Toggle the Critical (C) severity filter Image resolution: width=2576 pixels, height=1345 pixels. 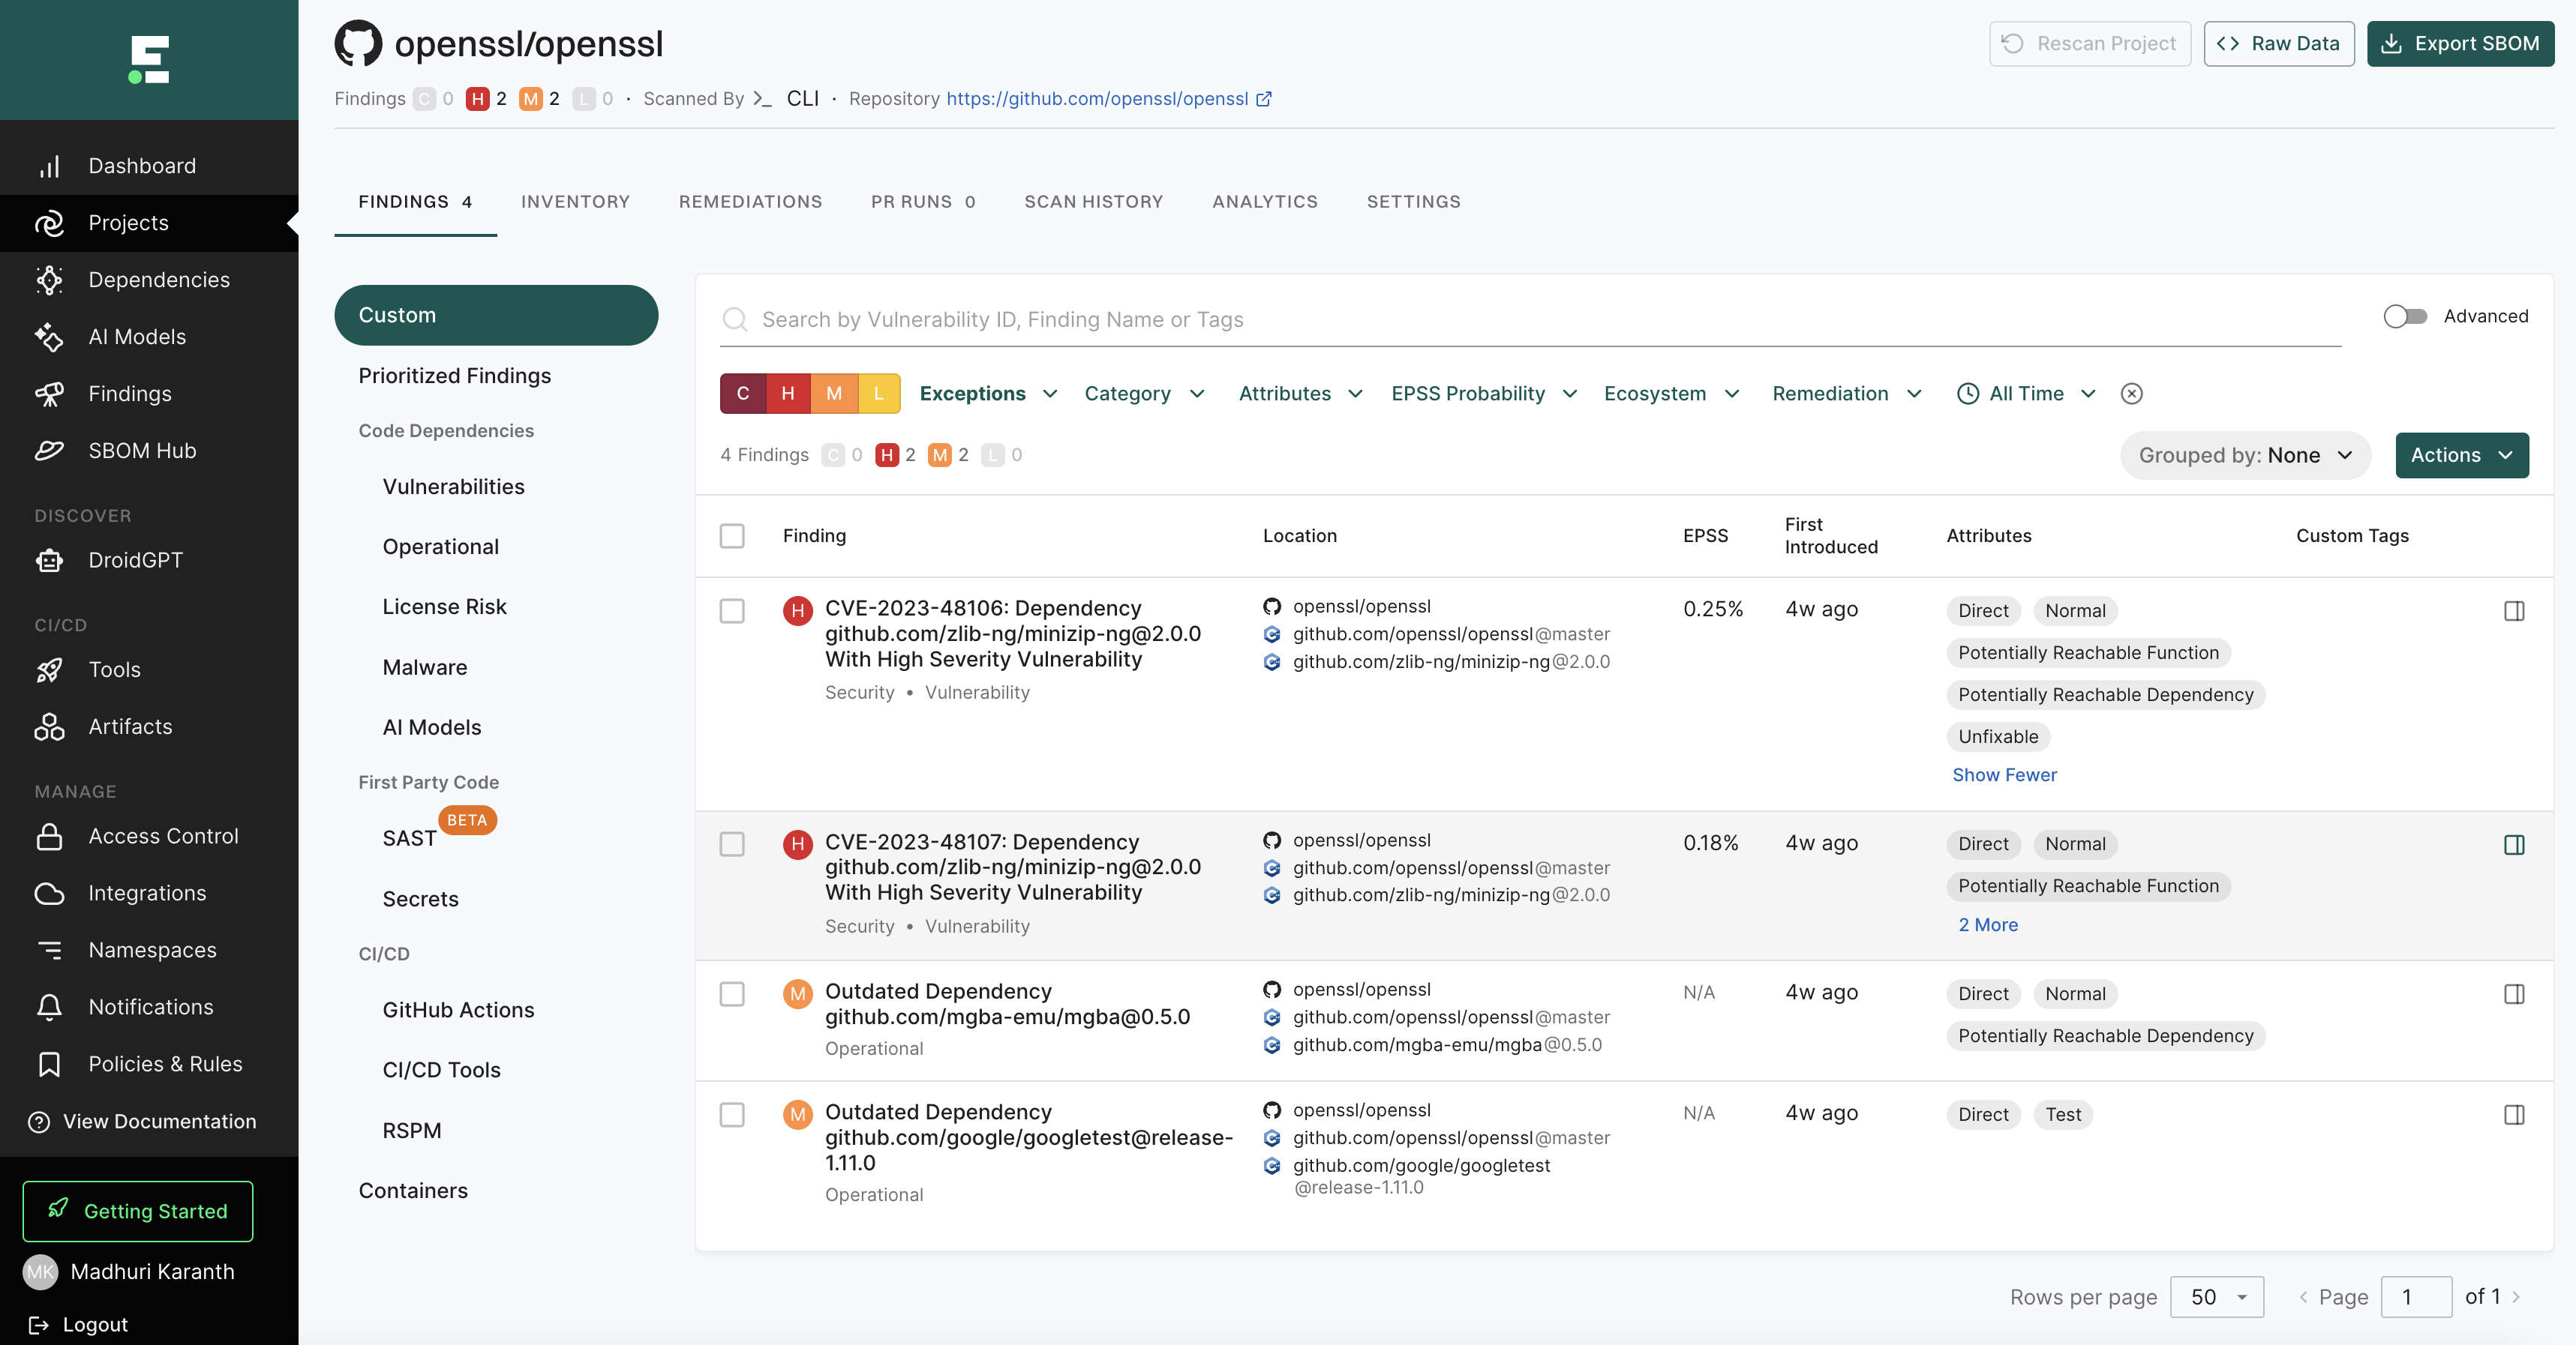743,394
